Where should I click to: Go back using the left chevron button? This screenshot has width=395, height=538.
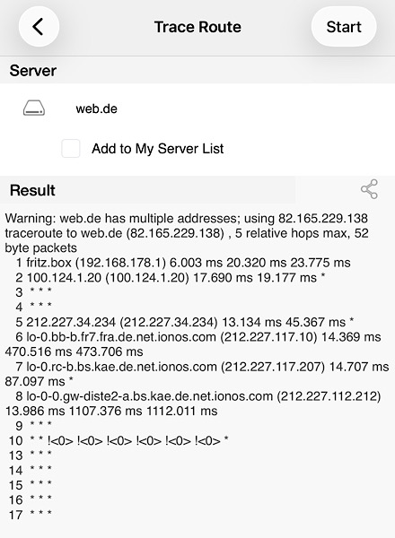[39, 27]
